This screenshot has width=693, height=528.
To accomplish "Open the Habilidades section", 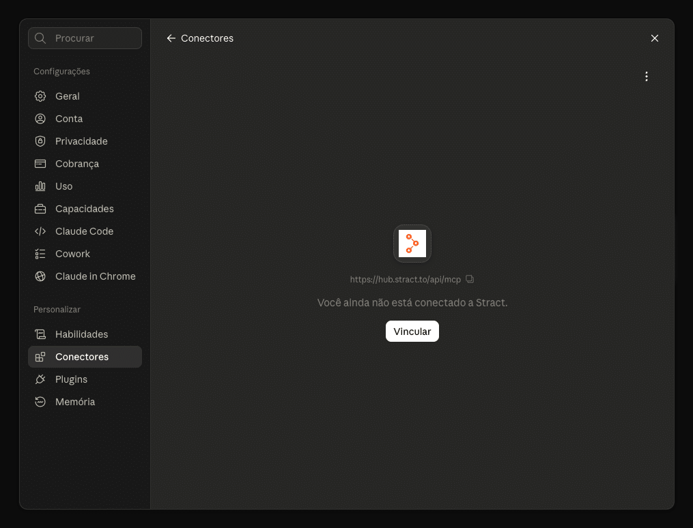I will [x=85, y=334].
